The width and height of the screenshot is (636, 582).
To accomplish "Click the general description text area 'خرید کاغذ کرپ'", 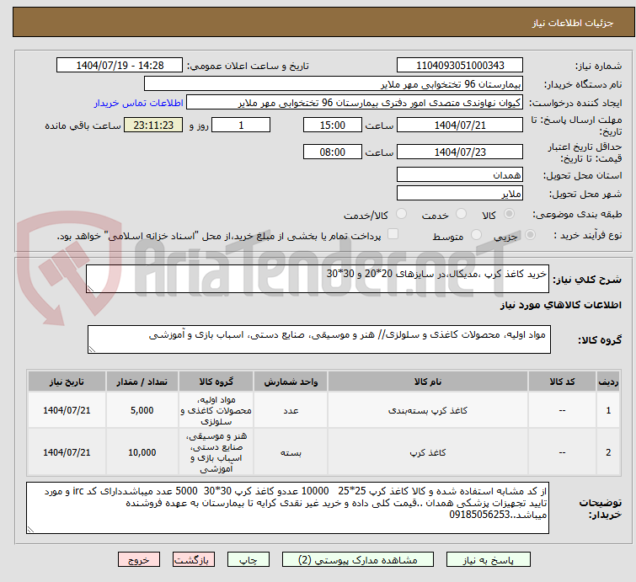I will point(318,279).
